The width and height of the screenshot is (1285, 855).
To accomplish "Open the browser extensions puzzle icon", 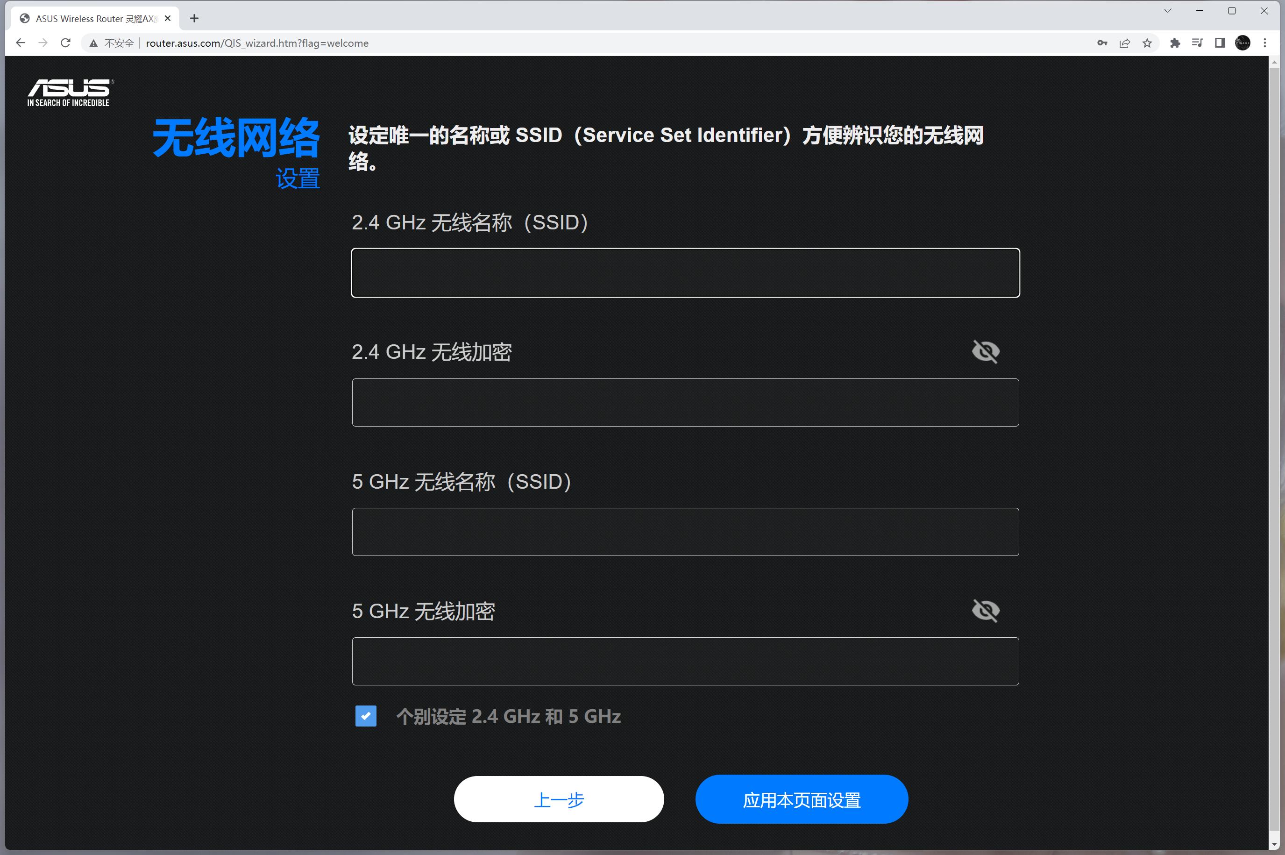I will coord(1175,43).
